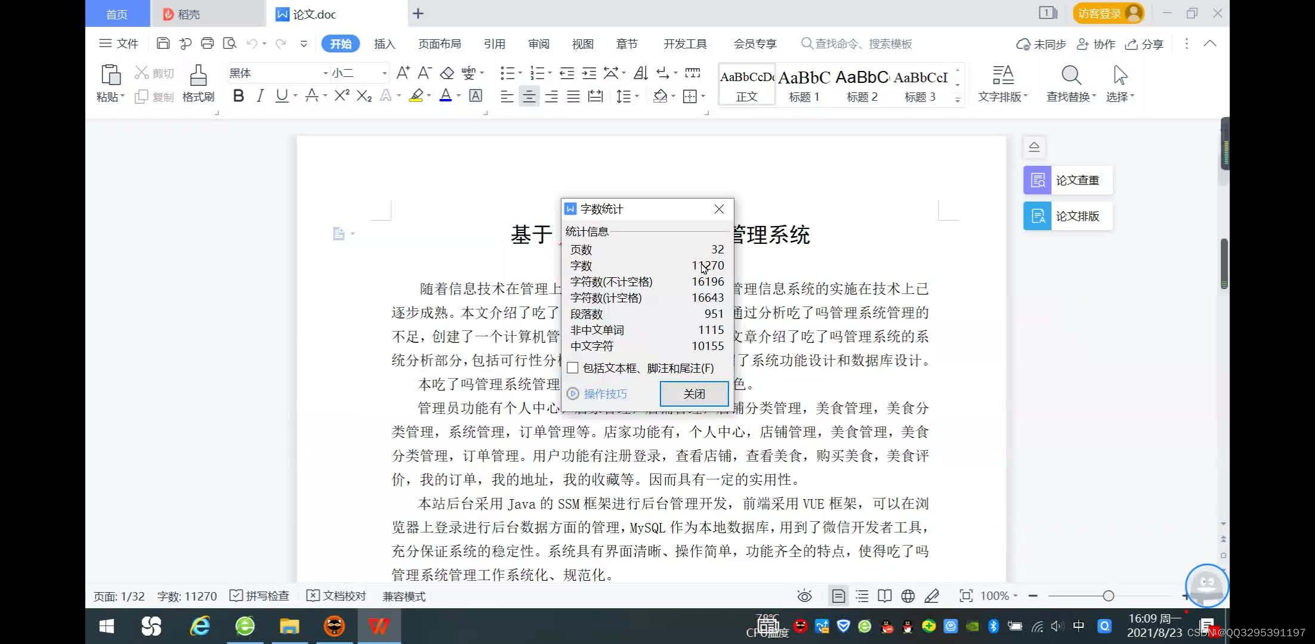The height and width of the screenshot is (644, 1315).
Task: Toggle Italic formatting
Action: 260,96
